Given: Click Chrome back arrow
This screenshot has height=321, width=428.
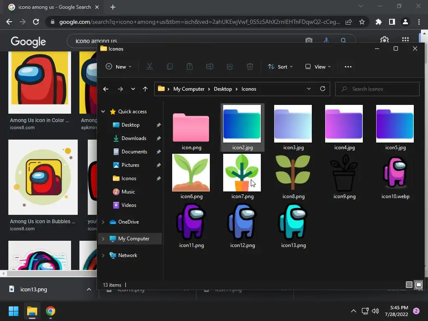Looking at the screenshot, I should 9,22.
